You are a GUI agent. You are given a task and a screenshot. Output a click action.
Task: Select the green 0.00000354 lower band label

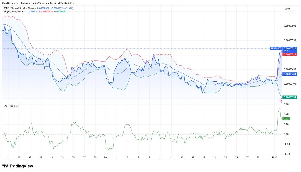point(289,97)
